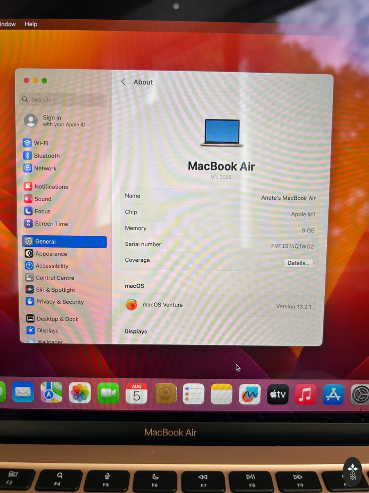Click the serial number FVFJD14Q1WG2
369x493 pixels.
coord(292,246)
